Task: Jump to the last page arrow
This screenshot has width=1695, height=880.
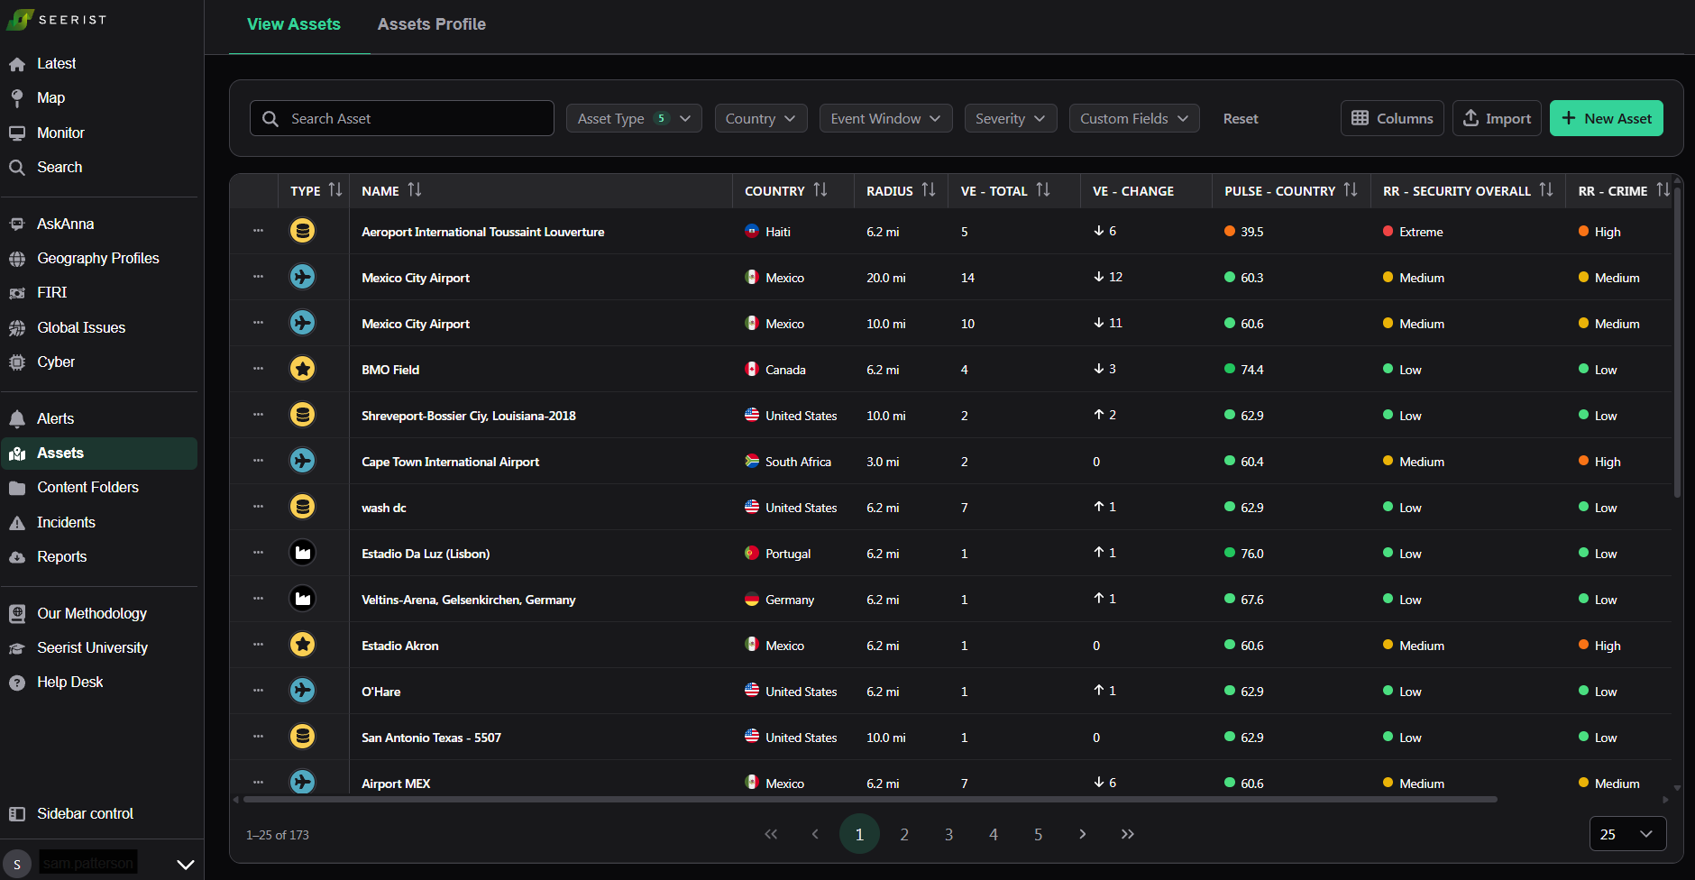Action: tap(1127, 834)
